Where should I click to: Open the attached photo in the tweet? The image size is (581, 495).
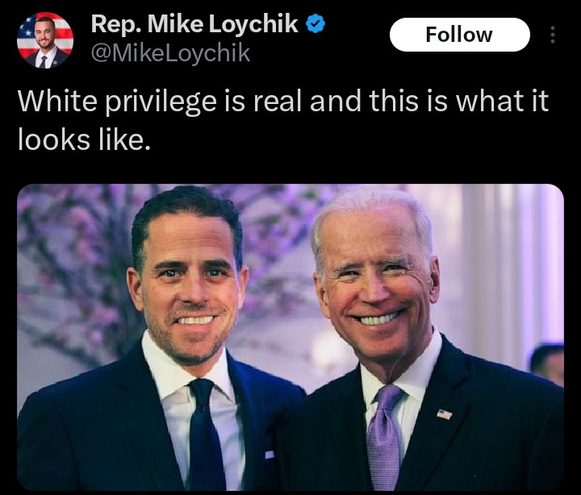point(290,337)
